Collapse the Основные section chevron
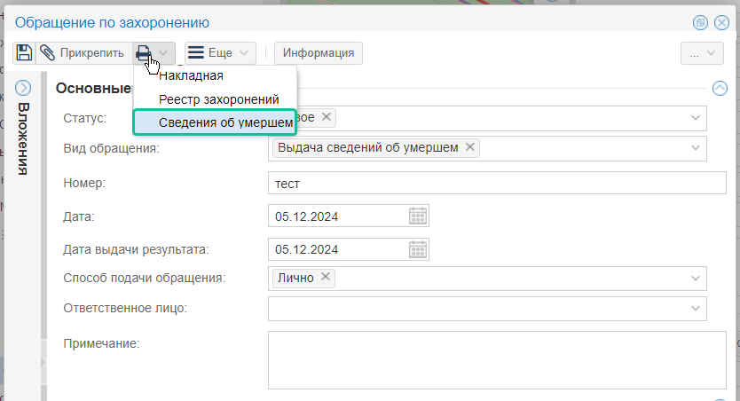 point(720,88)
